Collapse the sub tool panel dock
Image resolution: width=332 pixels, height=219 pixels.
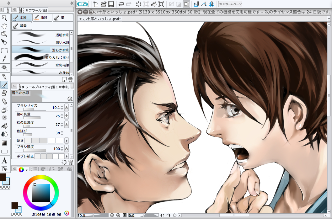tap(72, 3)
